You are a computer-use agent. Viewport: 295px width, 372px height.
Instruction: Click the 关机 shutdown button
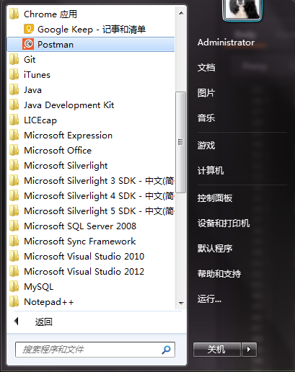(217, 350)
